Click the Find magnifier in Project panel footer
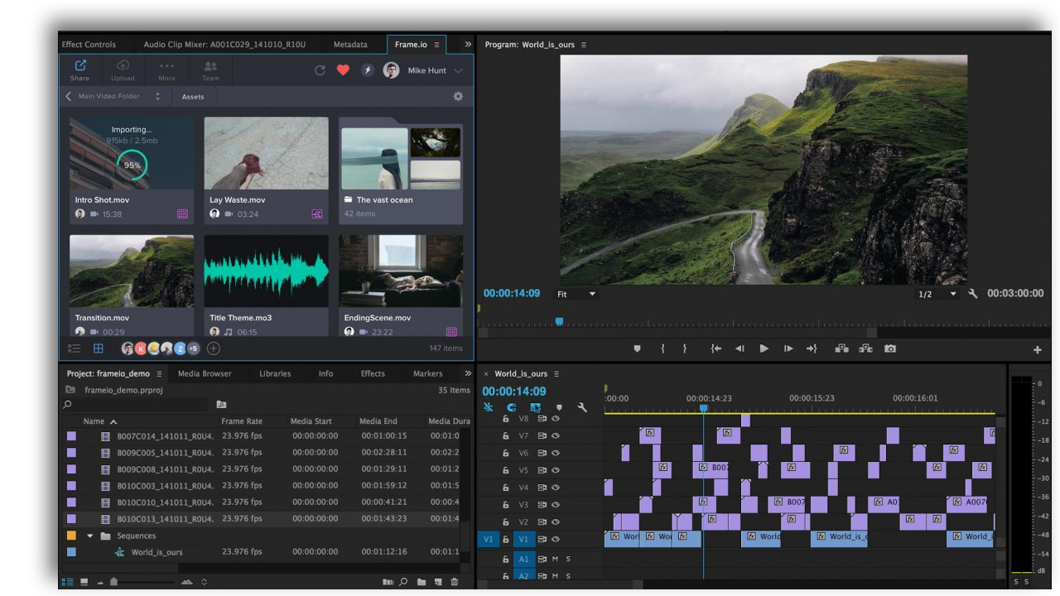 403,582
